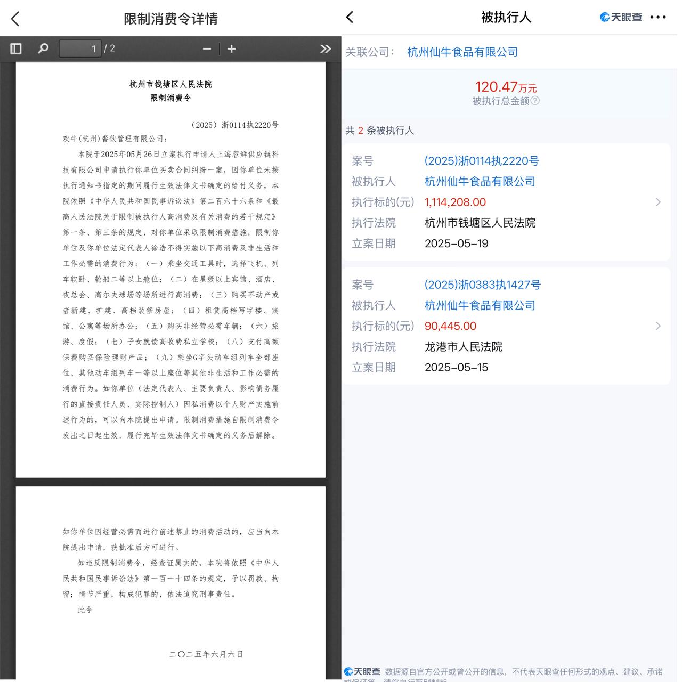The width and height of the screenshot is (682, 682).
Task: Open 被执行人 company link in second record
Action: pos(480,305)
